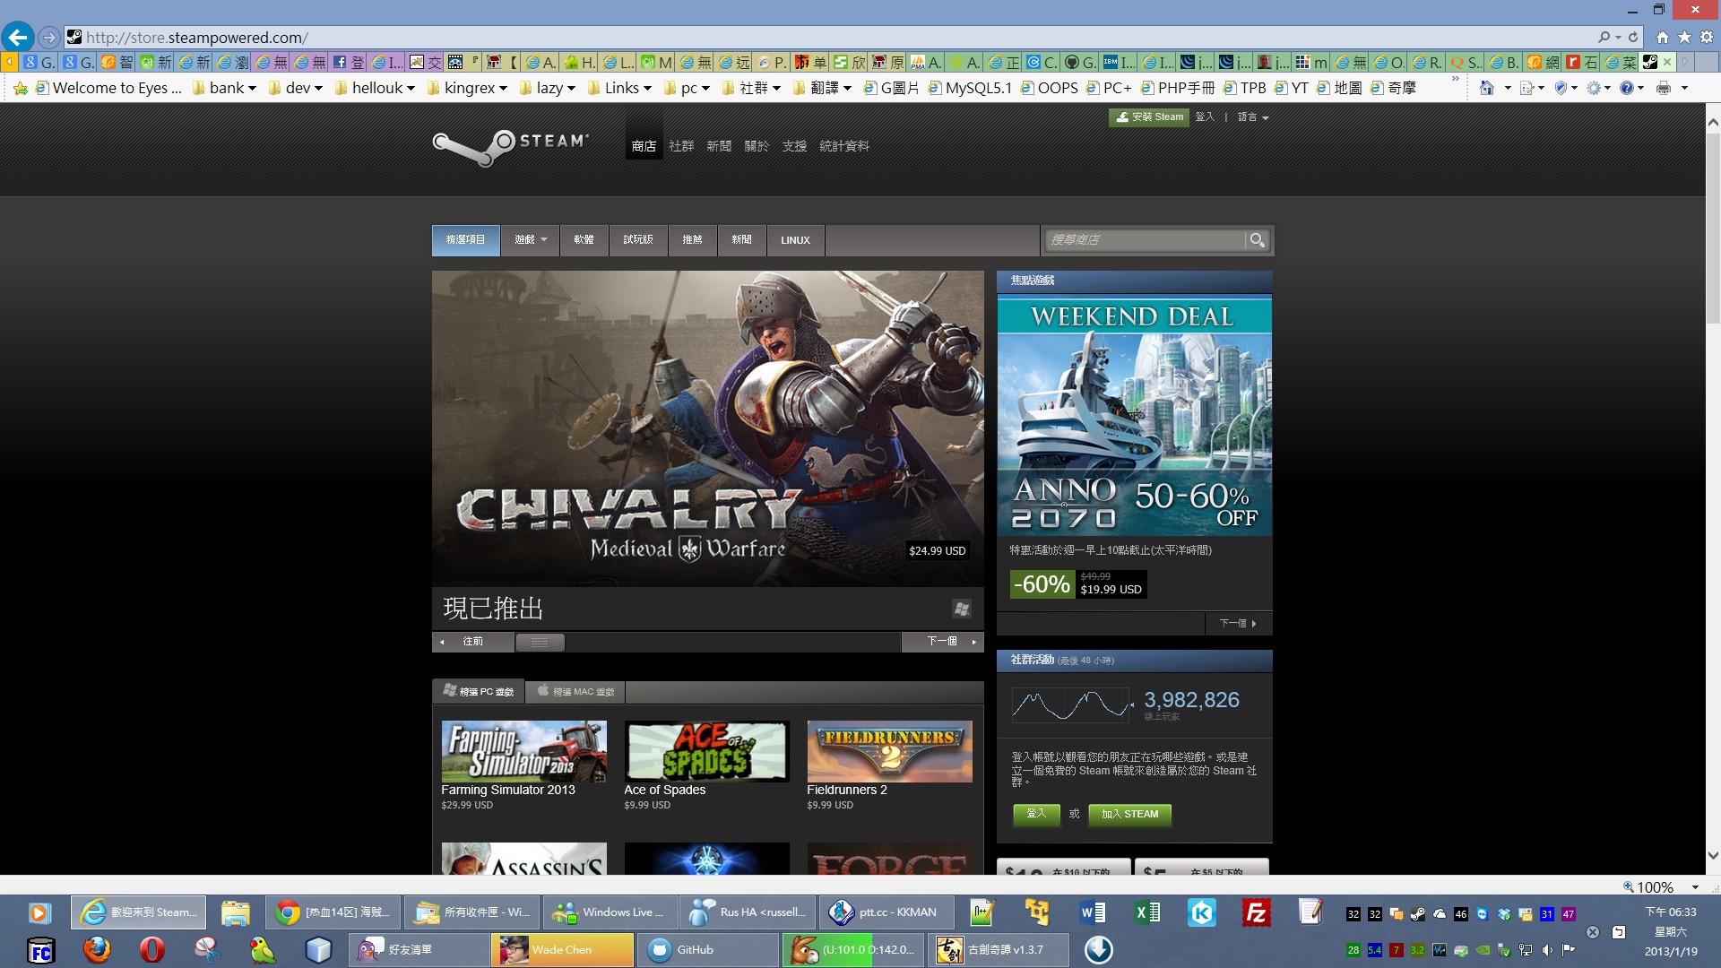Click the page vertical scrollbar down arrow
The width and height of the screenshot is (1721, 968).
click(1713, 856)
